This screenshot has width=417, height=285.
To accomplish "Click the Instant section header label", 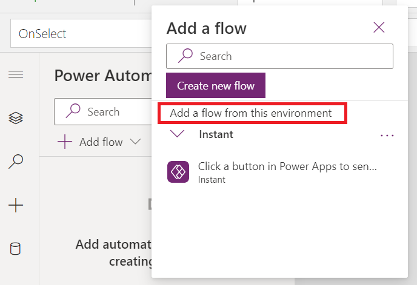I will click(x=216, y=134).
